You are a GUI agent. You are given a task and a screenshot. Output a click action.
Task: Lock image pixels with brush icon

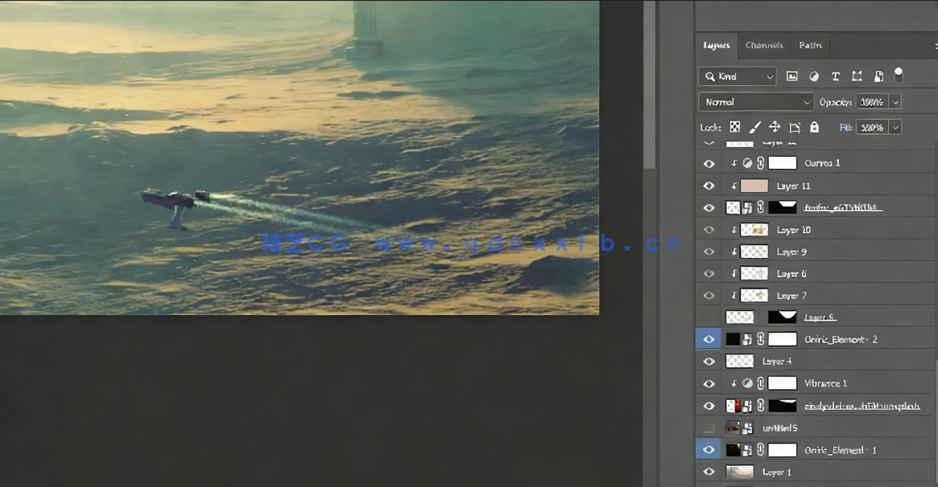(x=755, y=127)
